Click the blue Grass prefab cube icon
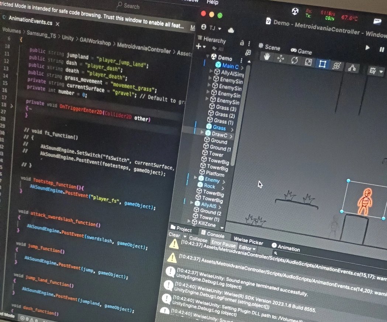Image resolution: width=387 pixels, height=322 pixels. tap(209, 127)
